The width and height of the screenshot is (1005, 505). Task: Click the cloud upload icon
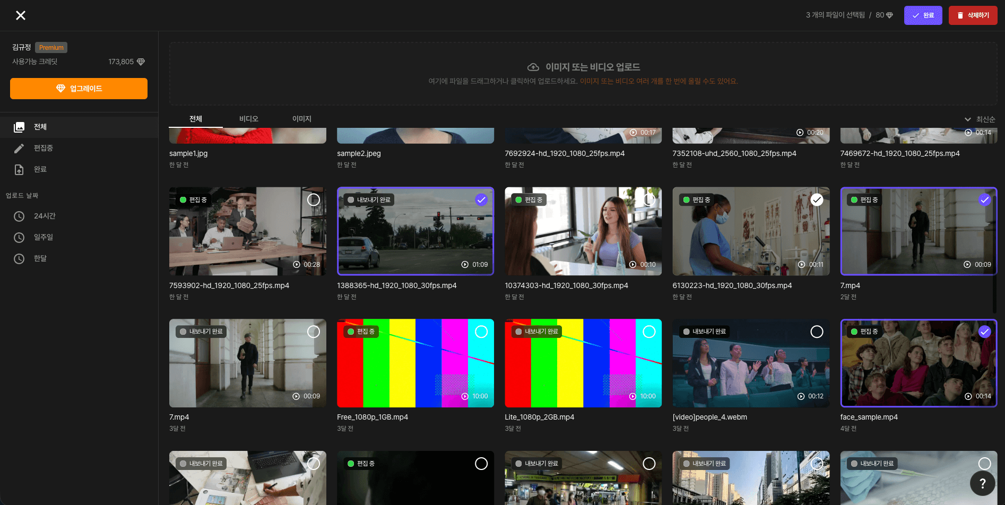533,67
